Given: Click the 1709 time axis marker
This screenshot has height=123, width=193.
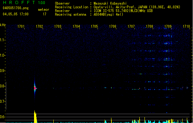Looking at the screenshot, I should click(x=168, y=26).
